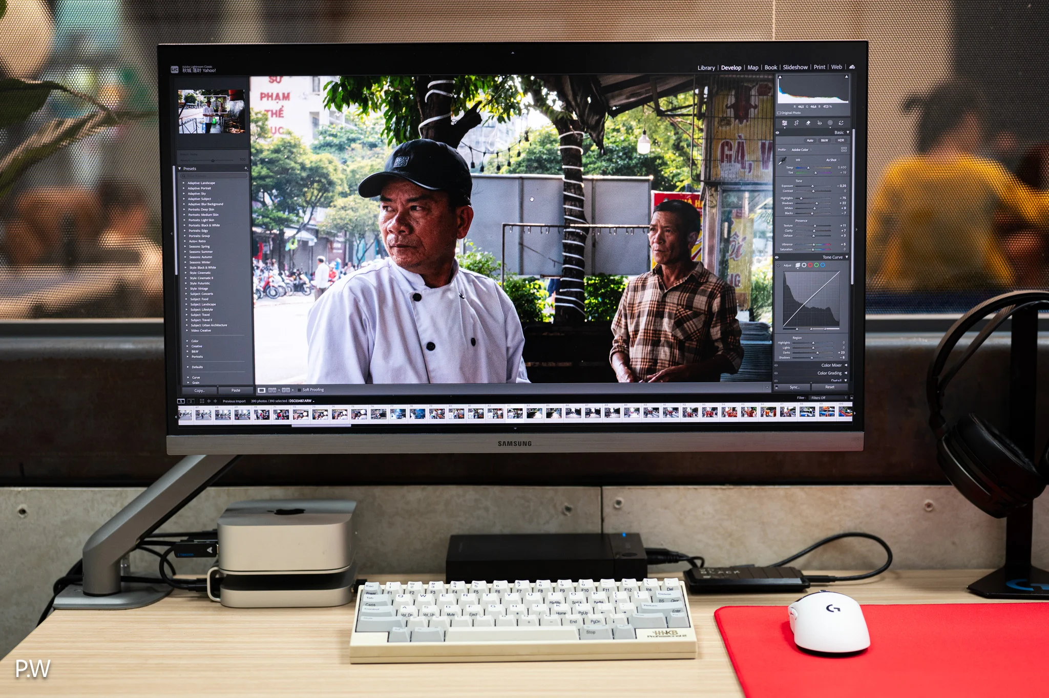Open the Slideshow module

[x=795, y=67]
